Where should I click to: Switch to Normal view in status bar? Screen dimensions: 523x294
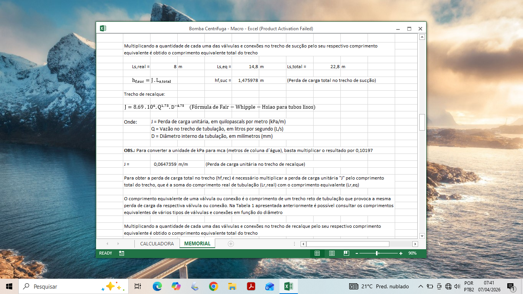tap(317, 253)
